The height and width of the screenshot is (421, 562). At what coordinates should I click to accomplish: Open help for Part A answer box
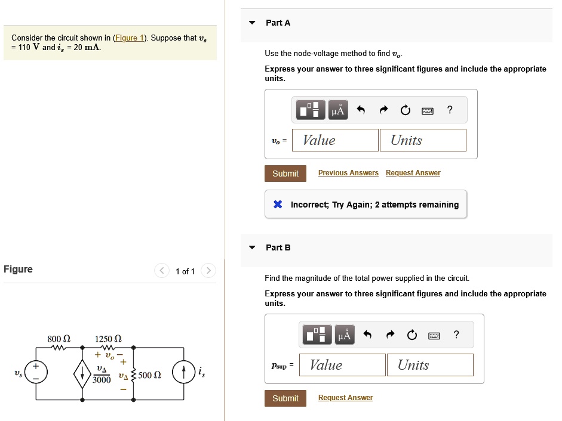450,110
